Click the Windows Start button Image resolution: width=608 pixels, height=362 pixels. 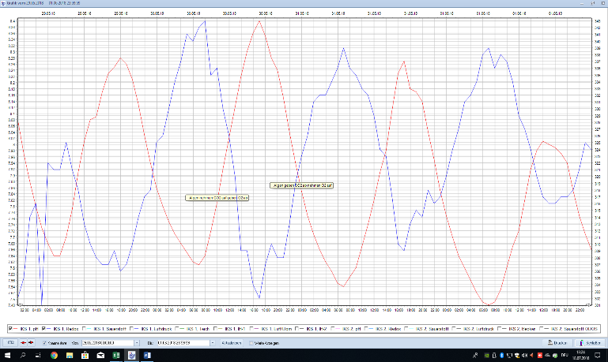click(7, 356)
